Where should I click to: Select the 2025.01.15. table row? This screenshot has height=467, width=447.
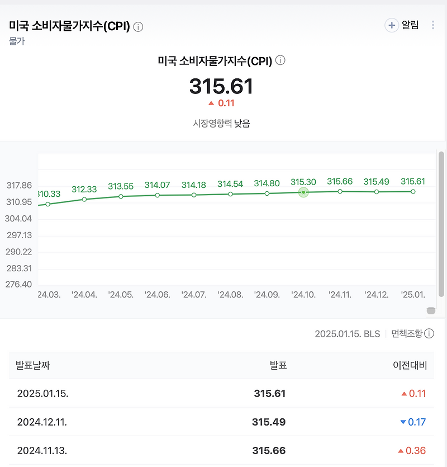(x=223, y=393)
